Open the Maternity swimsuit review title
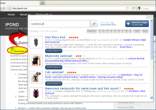The width and height of the screenshot is (156, 110). (59, 56)
